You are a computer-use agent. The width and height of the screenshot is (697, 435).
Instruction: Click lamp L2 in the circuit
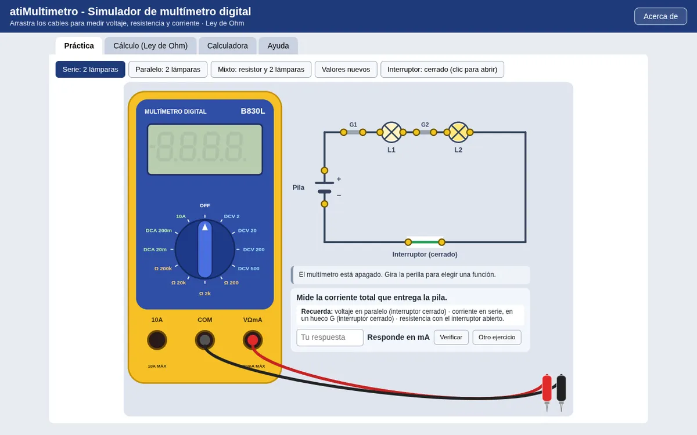(459, 132)
